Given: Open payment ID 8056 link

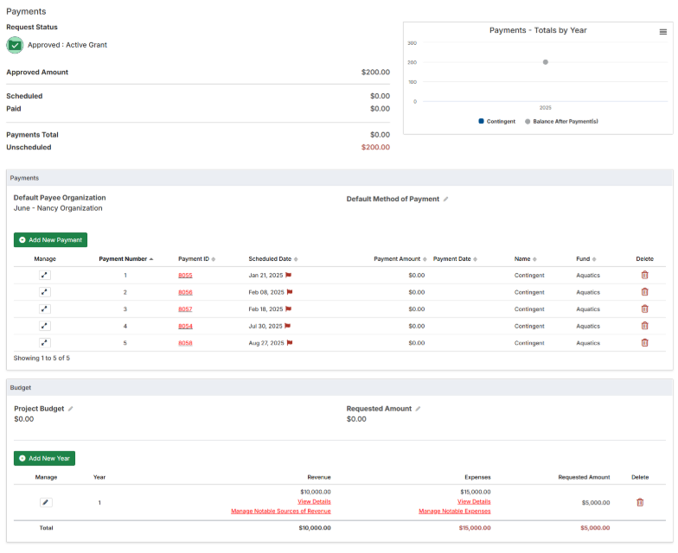Looking at the screenshot, I should click(185, 292).
